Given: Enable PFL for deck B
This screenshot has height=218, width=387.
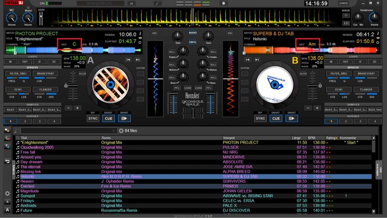Looking at the screenshot, I should click(x=209, y=88).
